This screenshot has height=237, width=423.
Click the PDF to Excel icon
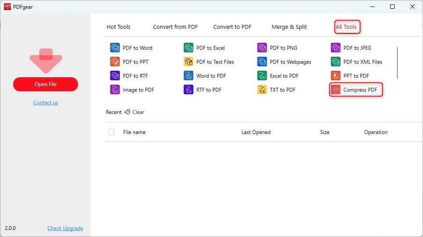pos(189,48)
